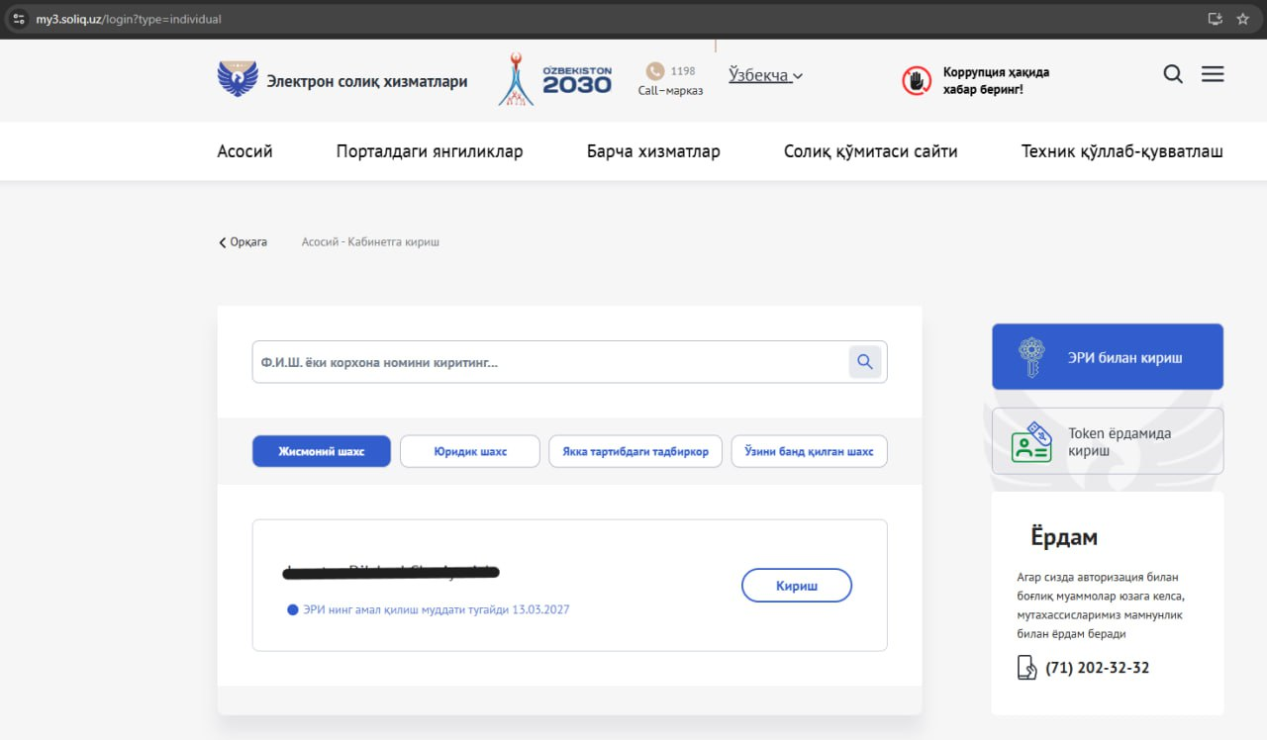Viewport: 1267px width, 740px height.
Task: Select the Жисмоний шахс option
Action: tap(322, 451)
